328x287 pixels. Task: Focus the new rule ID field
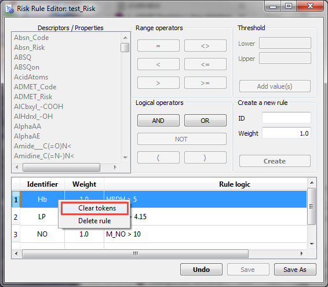point(286,118)
